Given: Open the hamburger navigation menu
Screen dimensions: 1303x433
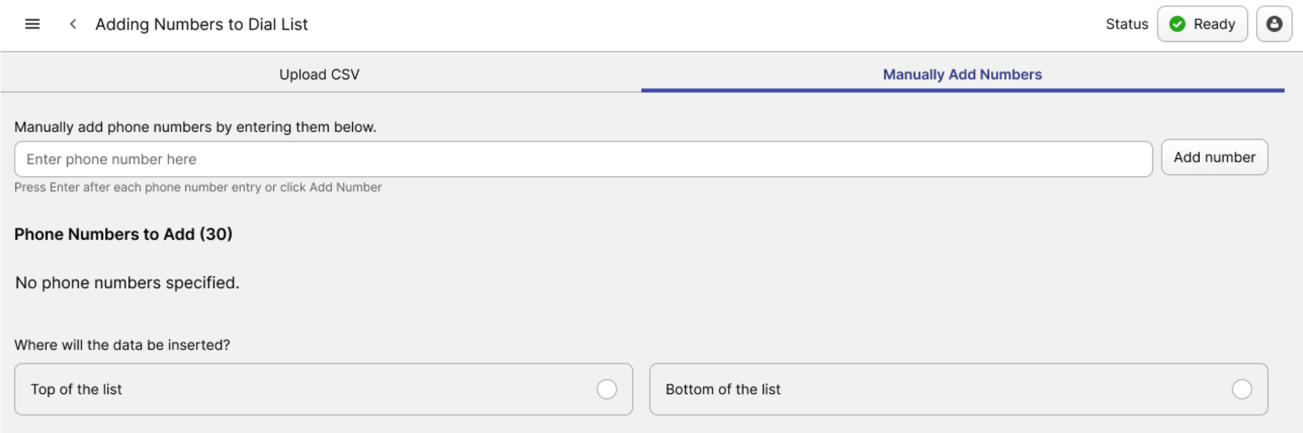Looking at the screenshot, I should [32, 24].
